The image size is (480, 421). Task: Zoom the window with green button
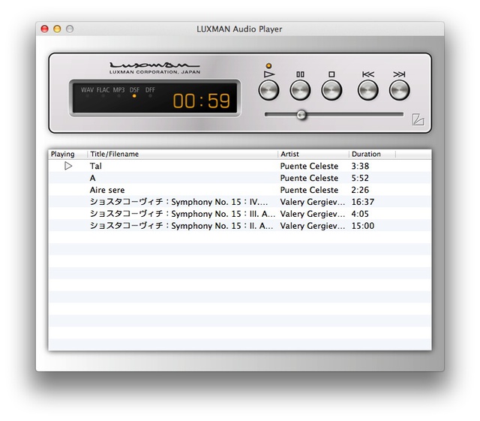point(70,29)
